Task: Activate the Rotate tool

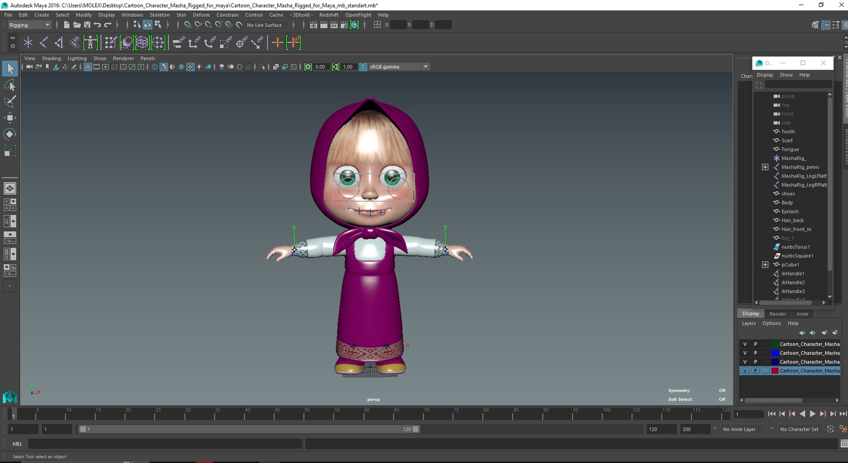Action: (x=10, y=134)
